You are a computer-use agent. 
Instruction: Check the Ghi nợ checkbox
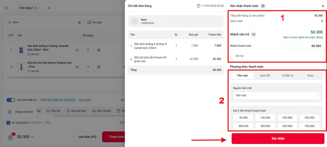(232, 56)
